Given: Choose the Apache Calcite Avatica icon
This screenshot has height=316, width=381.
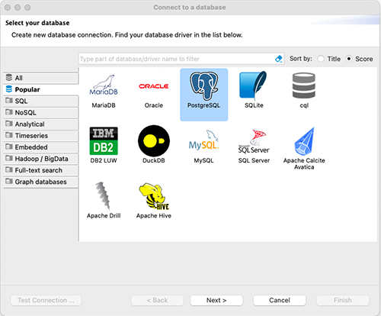Looking at the screenshot, I should [x=304, y=141].
